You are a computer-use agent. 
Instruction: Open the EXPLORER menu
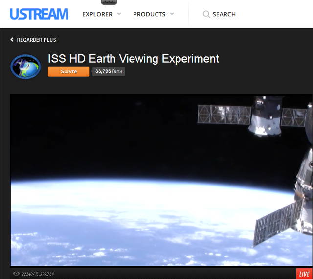[97, 14]
